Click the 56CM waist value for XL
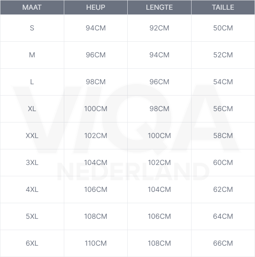 click(223, 109)
